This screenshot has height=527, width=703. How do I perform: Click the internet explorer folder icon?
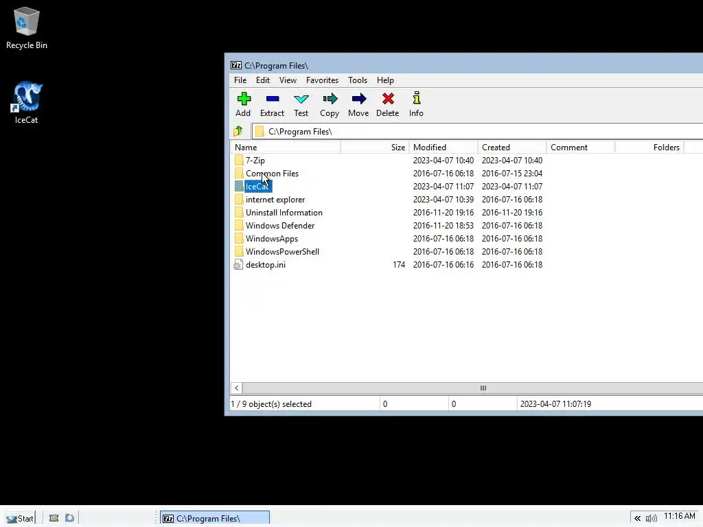[239, 200]
